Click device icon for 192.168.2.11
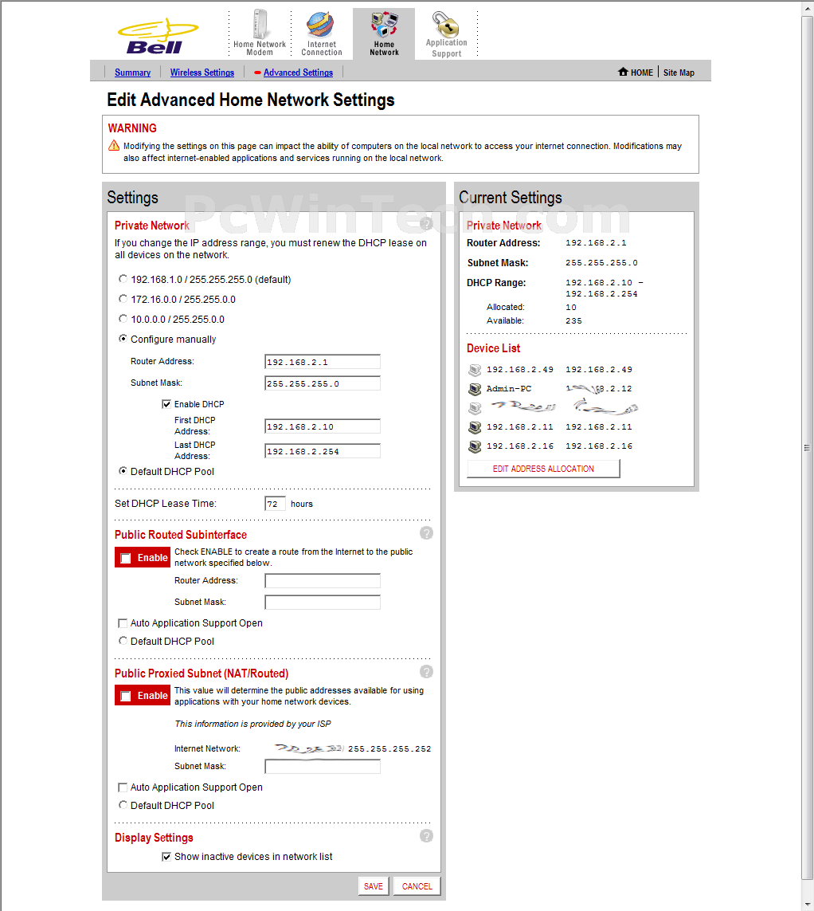This screenshot has height=911, width=814. (475, 428)
